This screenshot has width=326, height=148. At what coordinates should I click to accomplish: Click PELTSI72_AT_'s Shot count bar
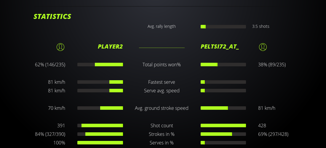tap(223, 126)
